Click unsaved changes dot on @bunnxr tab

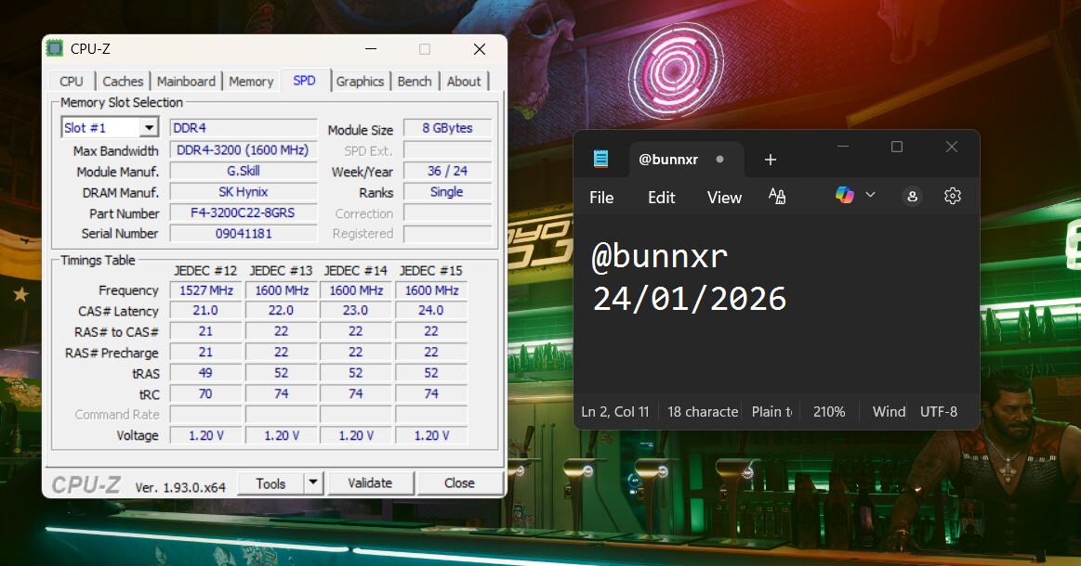(x=719, y=160)
